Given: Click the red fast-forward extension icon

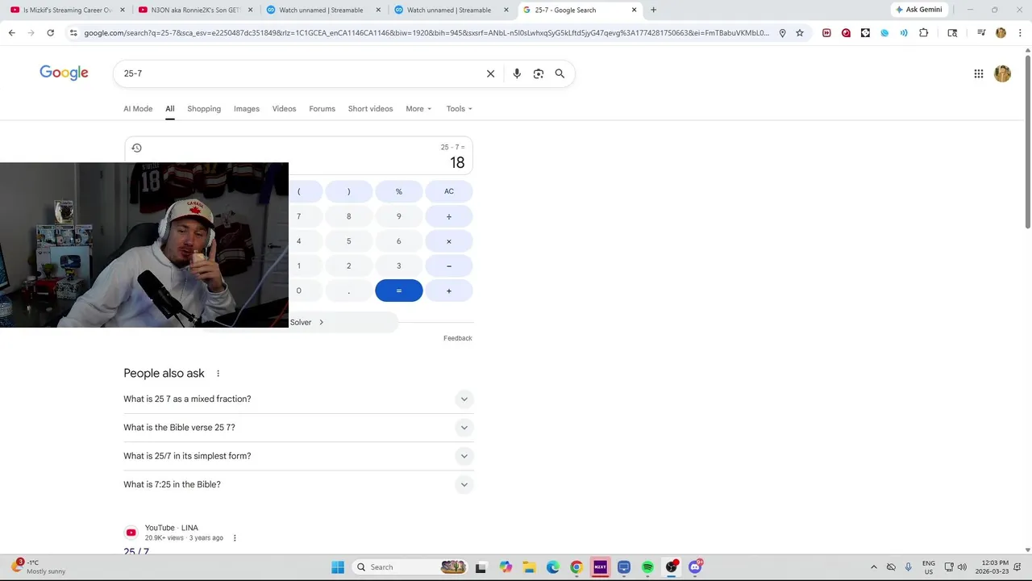Looking at the screenshot, I should pyautogui.click(x=826, y=33).
